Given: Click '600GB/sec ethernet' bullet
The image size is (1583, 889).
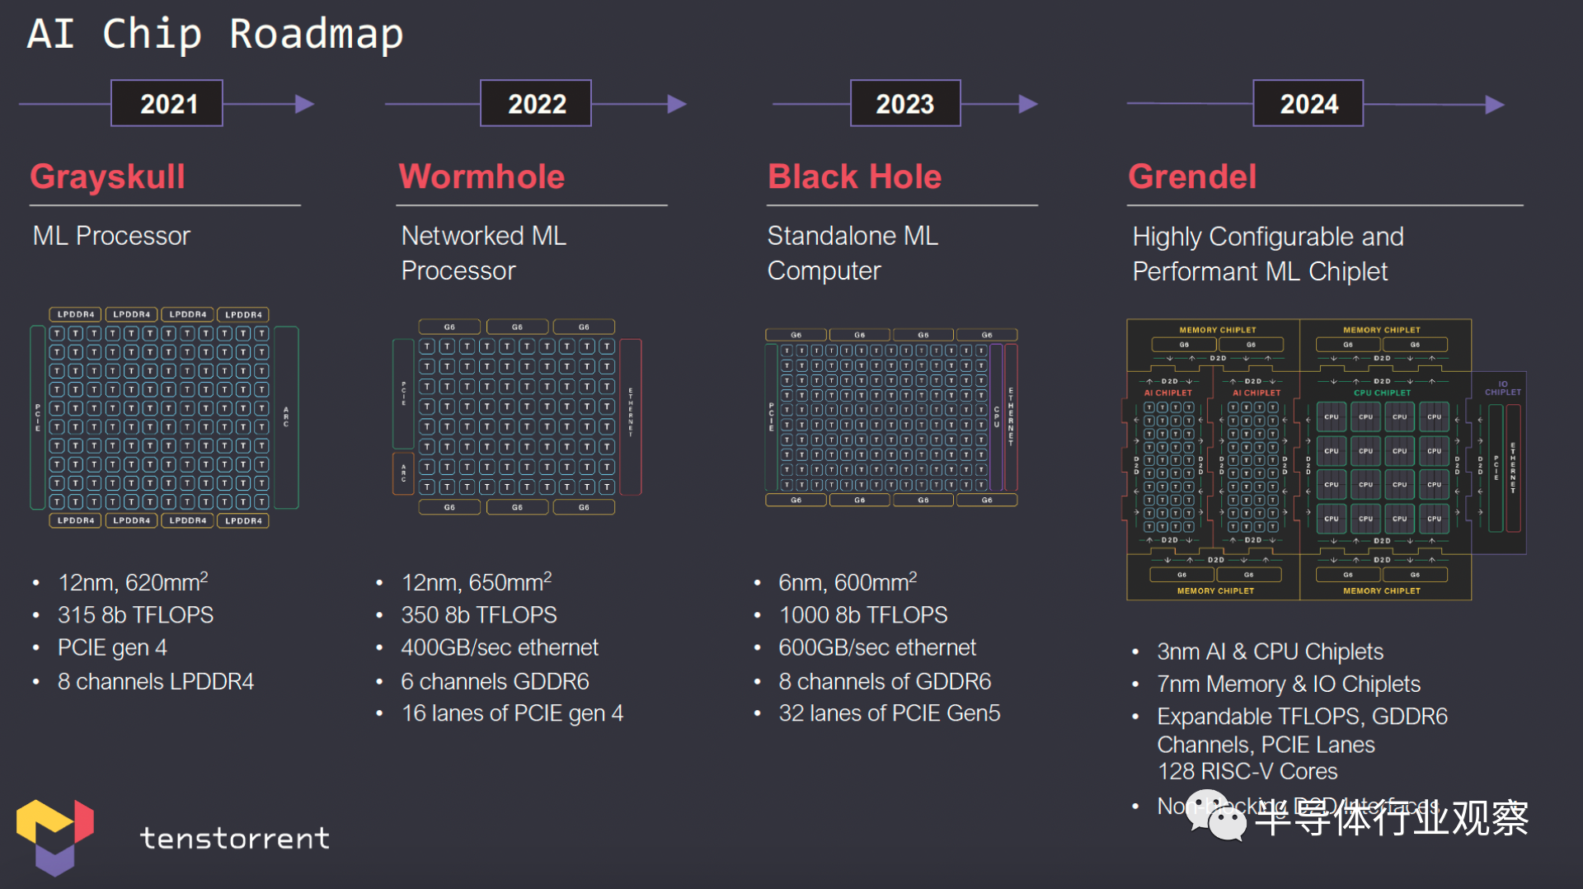Looking at the screenshot, I should tap(877, 647).
